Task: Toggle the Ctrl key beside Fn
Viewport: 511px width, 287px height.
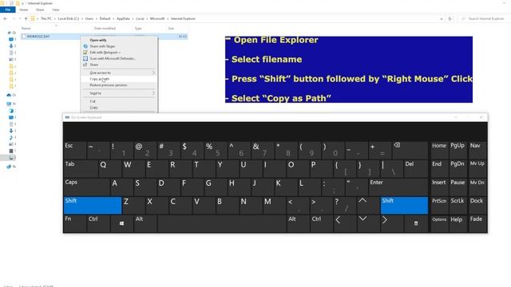Action: [98, 223]
